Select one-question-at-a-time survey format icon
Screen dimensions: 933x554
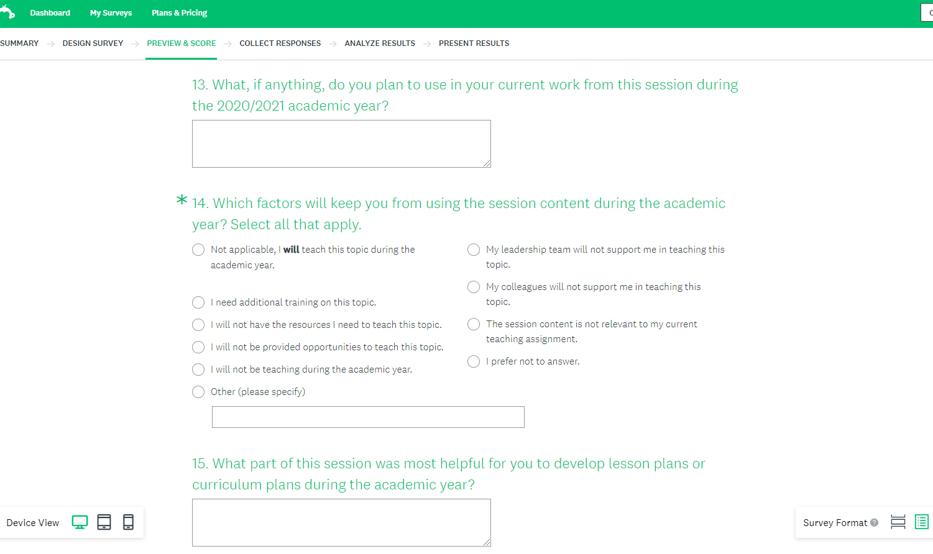(898, 522)
